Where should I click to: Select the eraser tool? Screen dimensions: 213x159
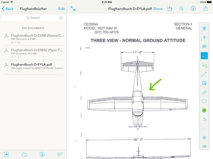click(x=204, y=92)
